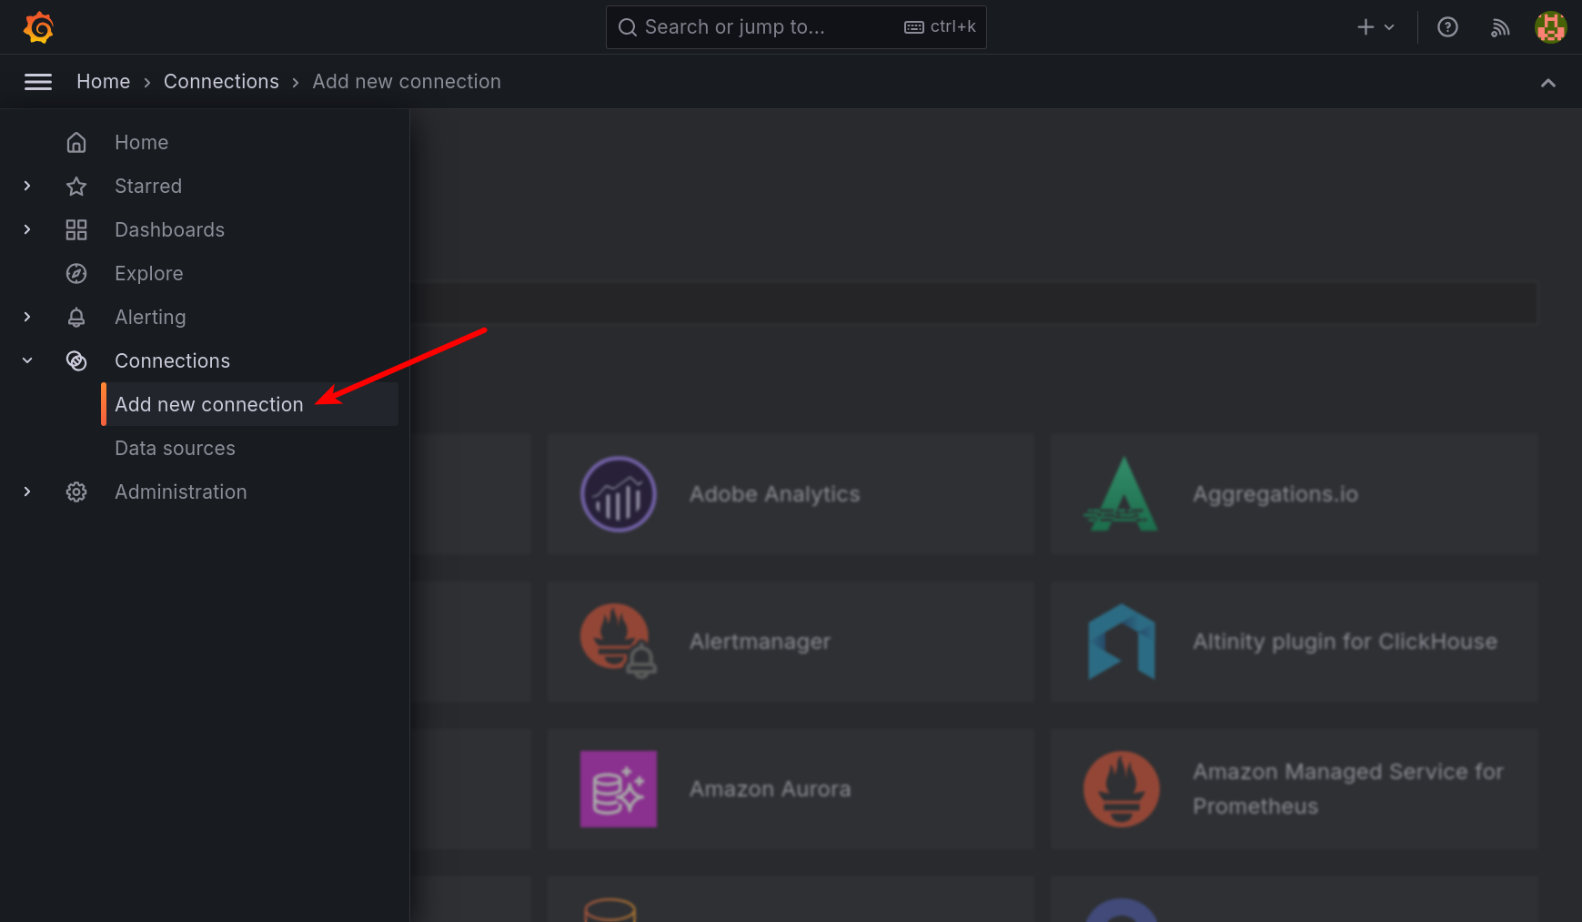Click the Connections link icon
Screen dimensions: 1582x922
coord(76,361)
